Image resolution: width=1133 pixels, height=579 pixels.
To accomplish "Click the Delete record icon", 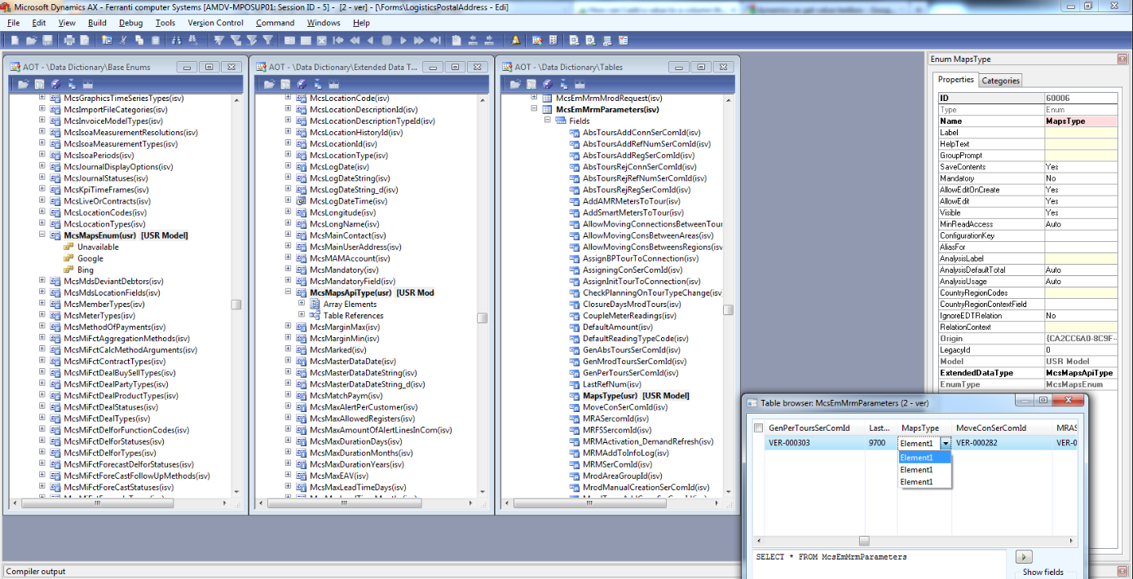I will click(x=321, y=40).
